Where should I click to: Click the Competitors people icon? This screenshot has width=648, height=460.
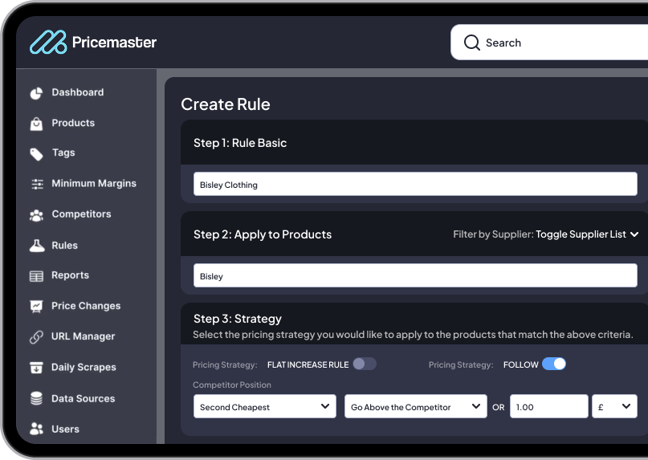[x=36, y=215]
